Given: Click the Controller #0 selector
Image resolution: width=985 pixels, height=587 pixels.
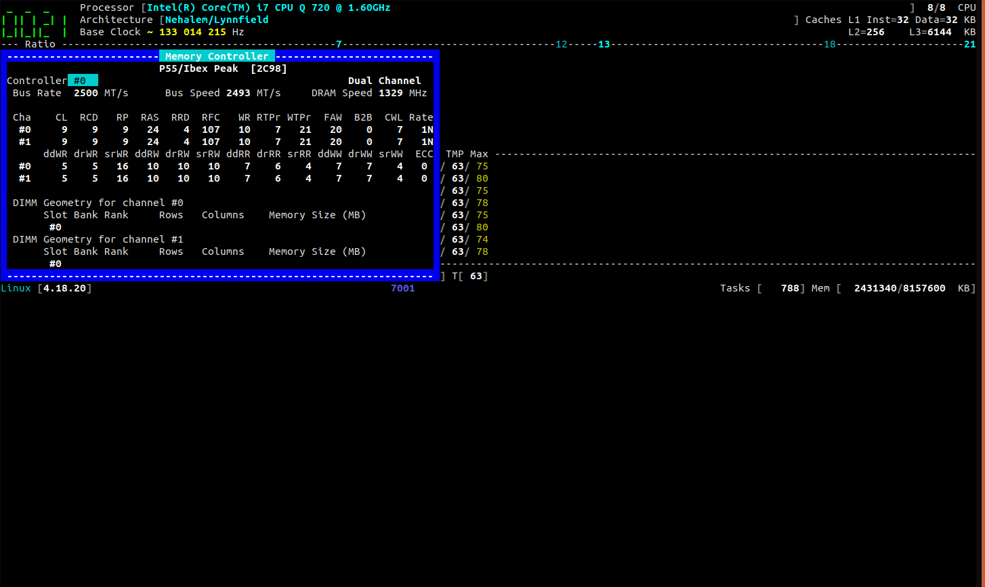Looking at the screenshot, I should pyautogui.click(x=81, y=80).
